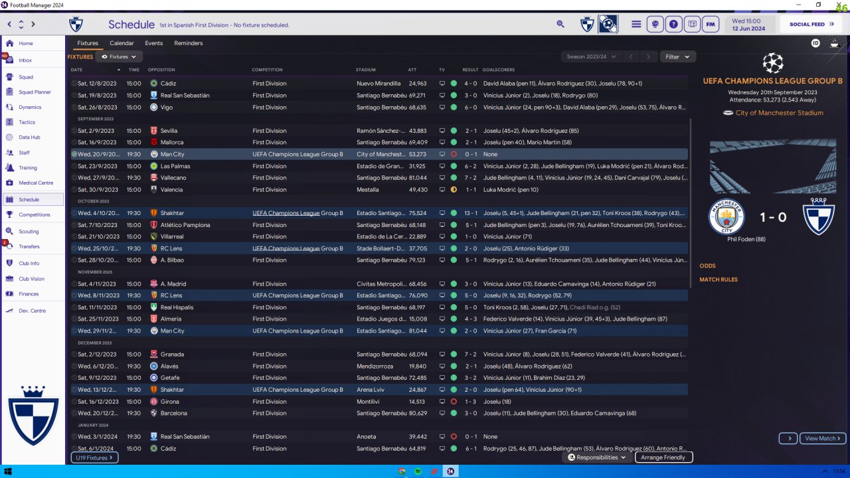
Task: Open Schedule in the sidebar
Action: 33,199
